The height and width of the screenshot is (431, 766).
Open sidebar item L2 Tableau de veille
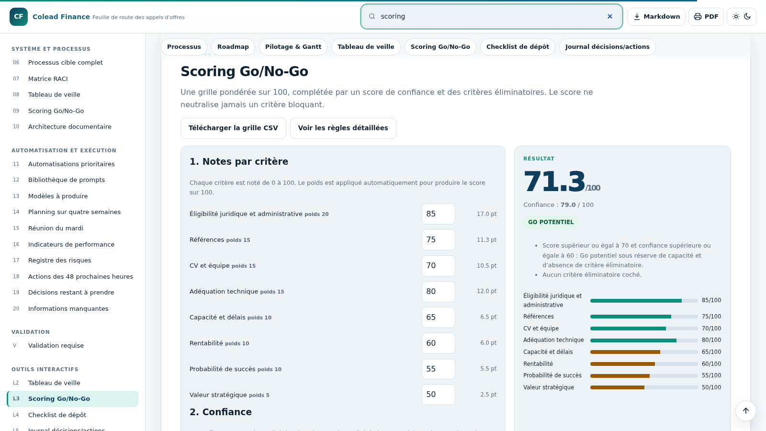(x=73, y=383)
